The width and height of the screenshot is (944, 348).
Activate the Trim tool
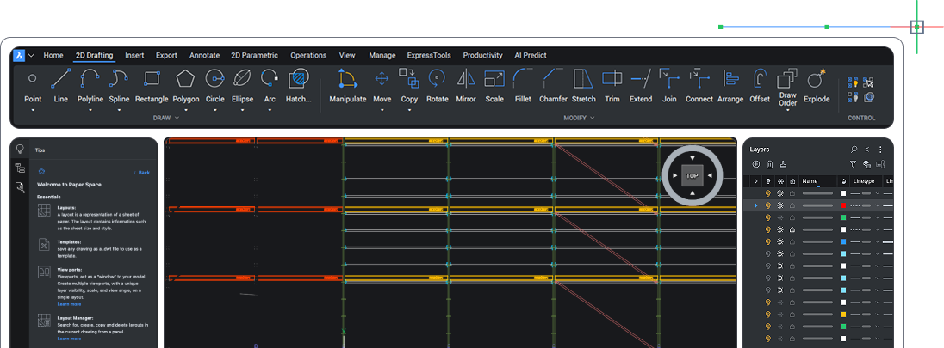pyautogui.click(x=612, y=78)
